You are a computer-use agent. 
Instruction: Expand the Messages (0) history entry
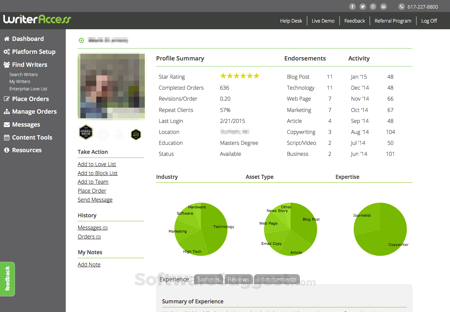click(92, 228)
